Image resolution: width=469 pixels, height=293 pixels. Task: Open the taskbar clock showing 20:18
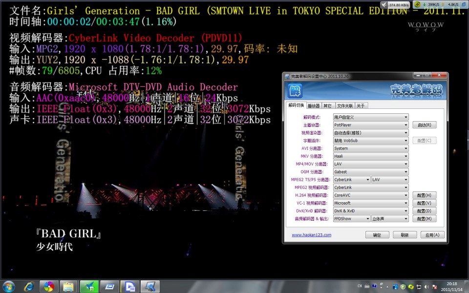click(x=451, y=287)
